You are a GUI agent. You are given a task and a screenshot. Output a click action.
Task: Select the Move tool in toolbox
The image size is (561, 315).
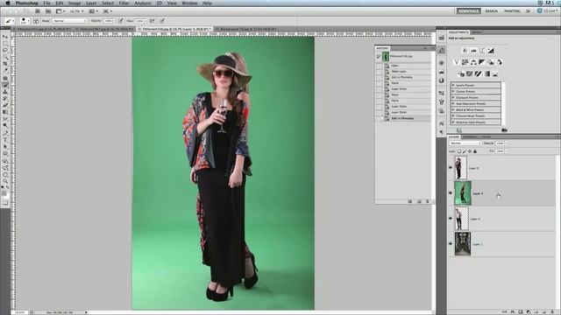5,37
